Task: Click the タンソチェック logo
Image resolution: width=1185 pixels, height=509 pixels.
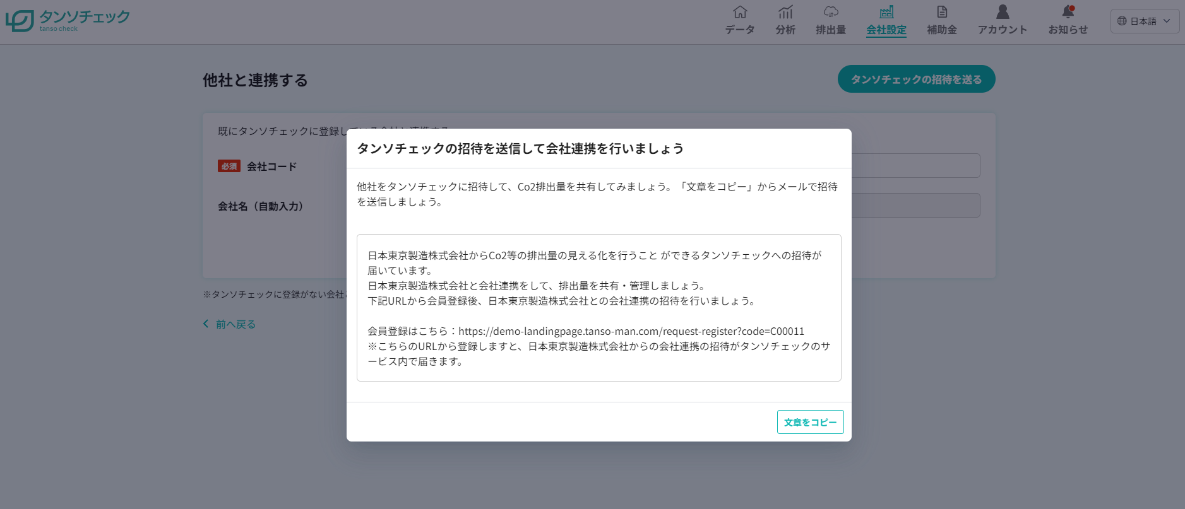Action: pyautogui.click(x=68, y=20)
